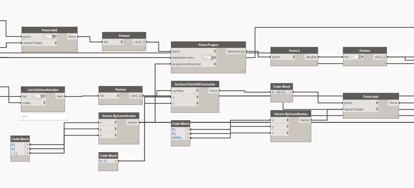This screenshot has width=414, height=188.
Task: Click the item output port on List.GetItemAtIndex
Action: tap(60, 96)
